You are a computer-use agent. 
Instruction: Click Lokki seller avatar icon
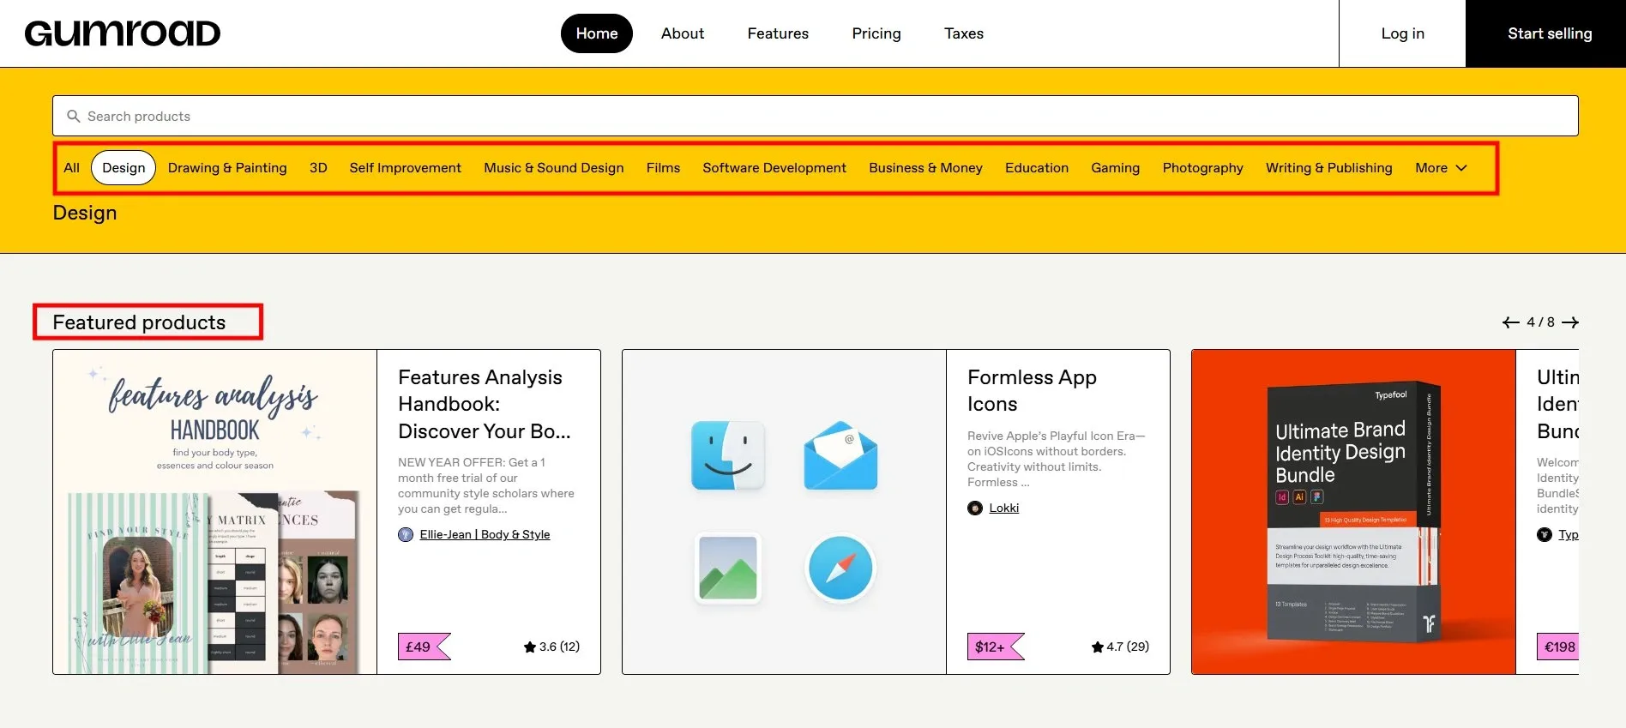tap(975, 508)
